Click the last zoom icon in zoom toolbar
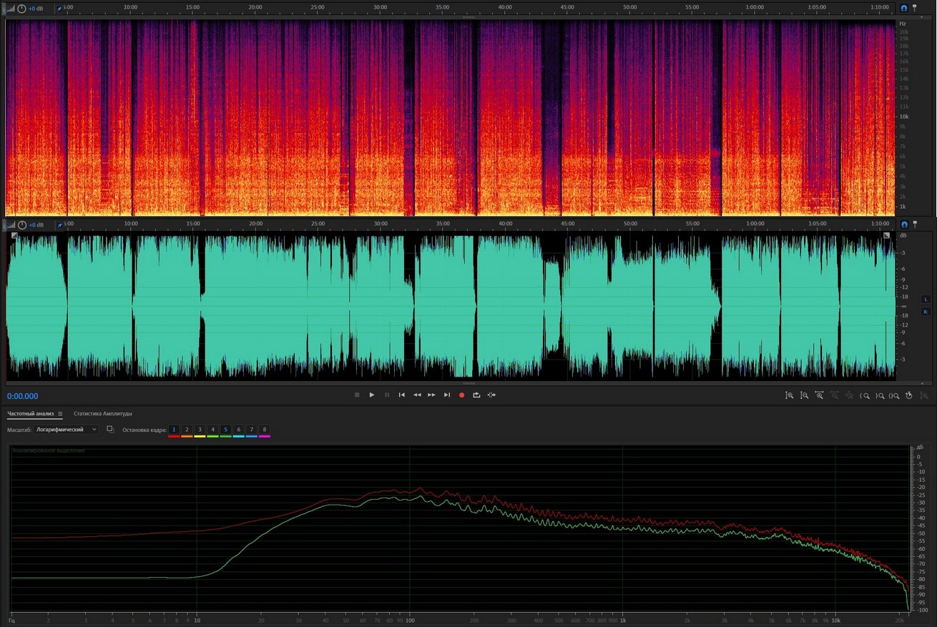Viewport: 937px width, 627px height. (x=925, y=395)
